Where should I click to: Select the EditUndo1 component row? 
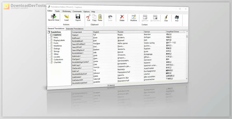[82, 56]
